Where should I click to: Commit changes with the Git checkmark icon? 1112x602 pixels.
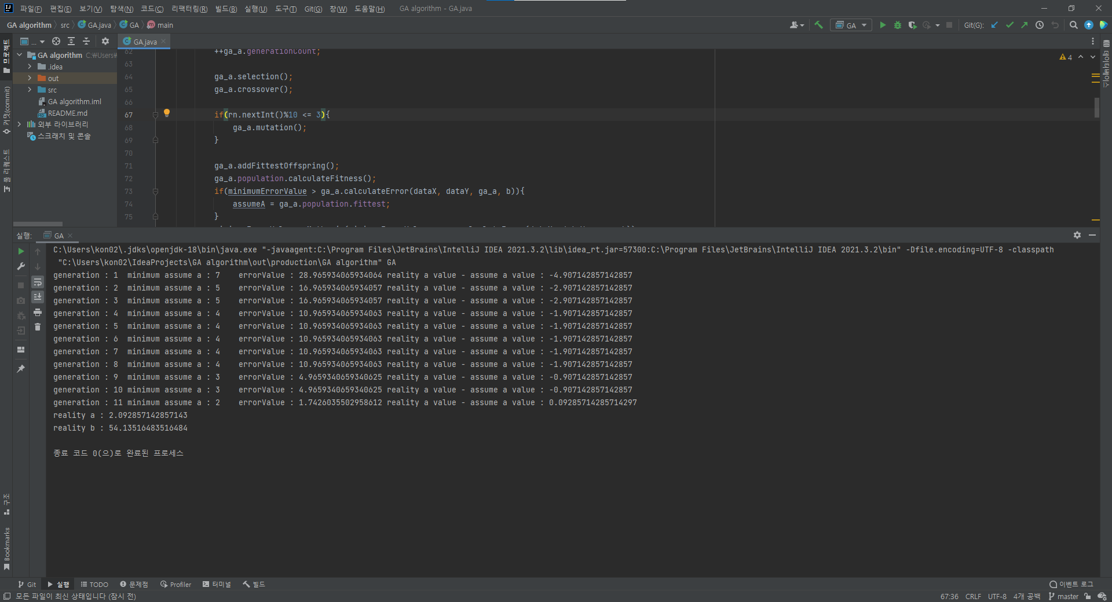pyautogui.click(x=1009, y=25)
